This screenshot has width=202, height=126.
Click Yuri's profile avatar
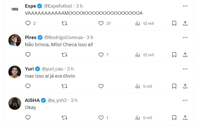(15, 72)
